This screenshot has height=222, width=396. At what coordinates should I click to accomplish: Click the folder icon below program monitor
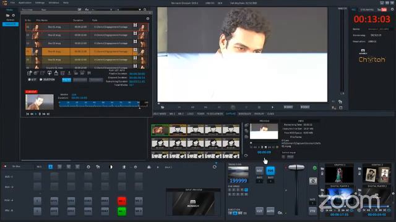(162, 107)
